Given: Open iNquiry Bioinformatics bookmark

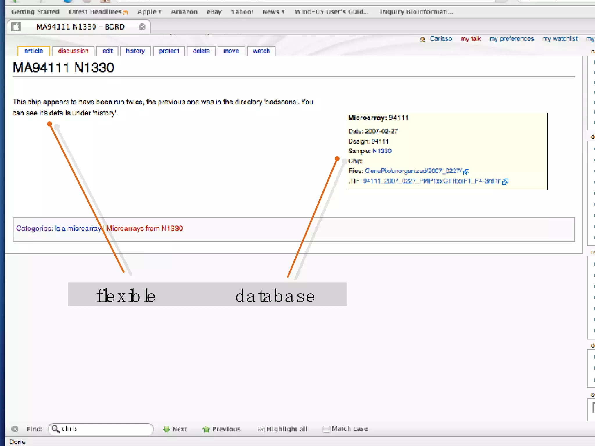Looking at the screenshot, I should point(416,12).
